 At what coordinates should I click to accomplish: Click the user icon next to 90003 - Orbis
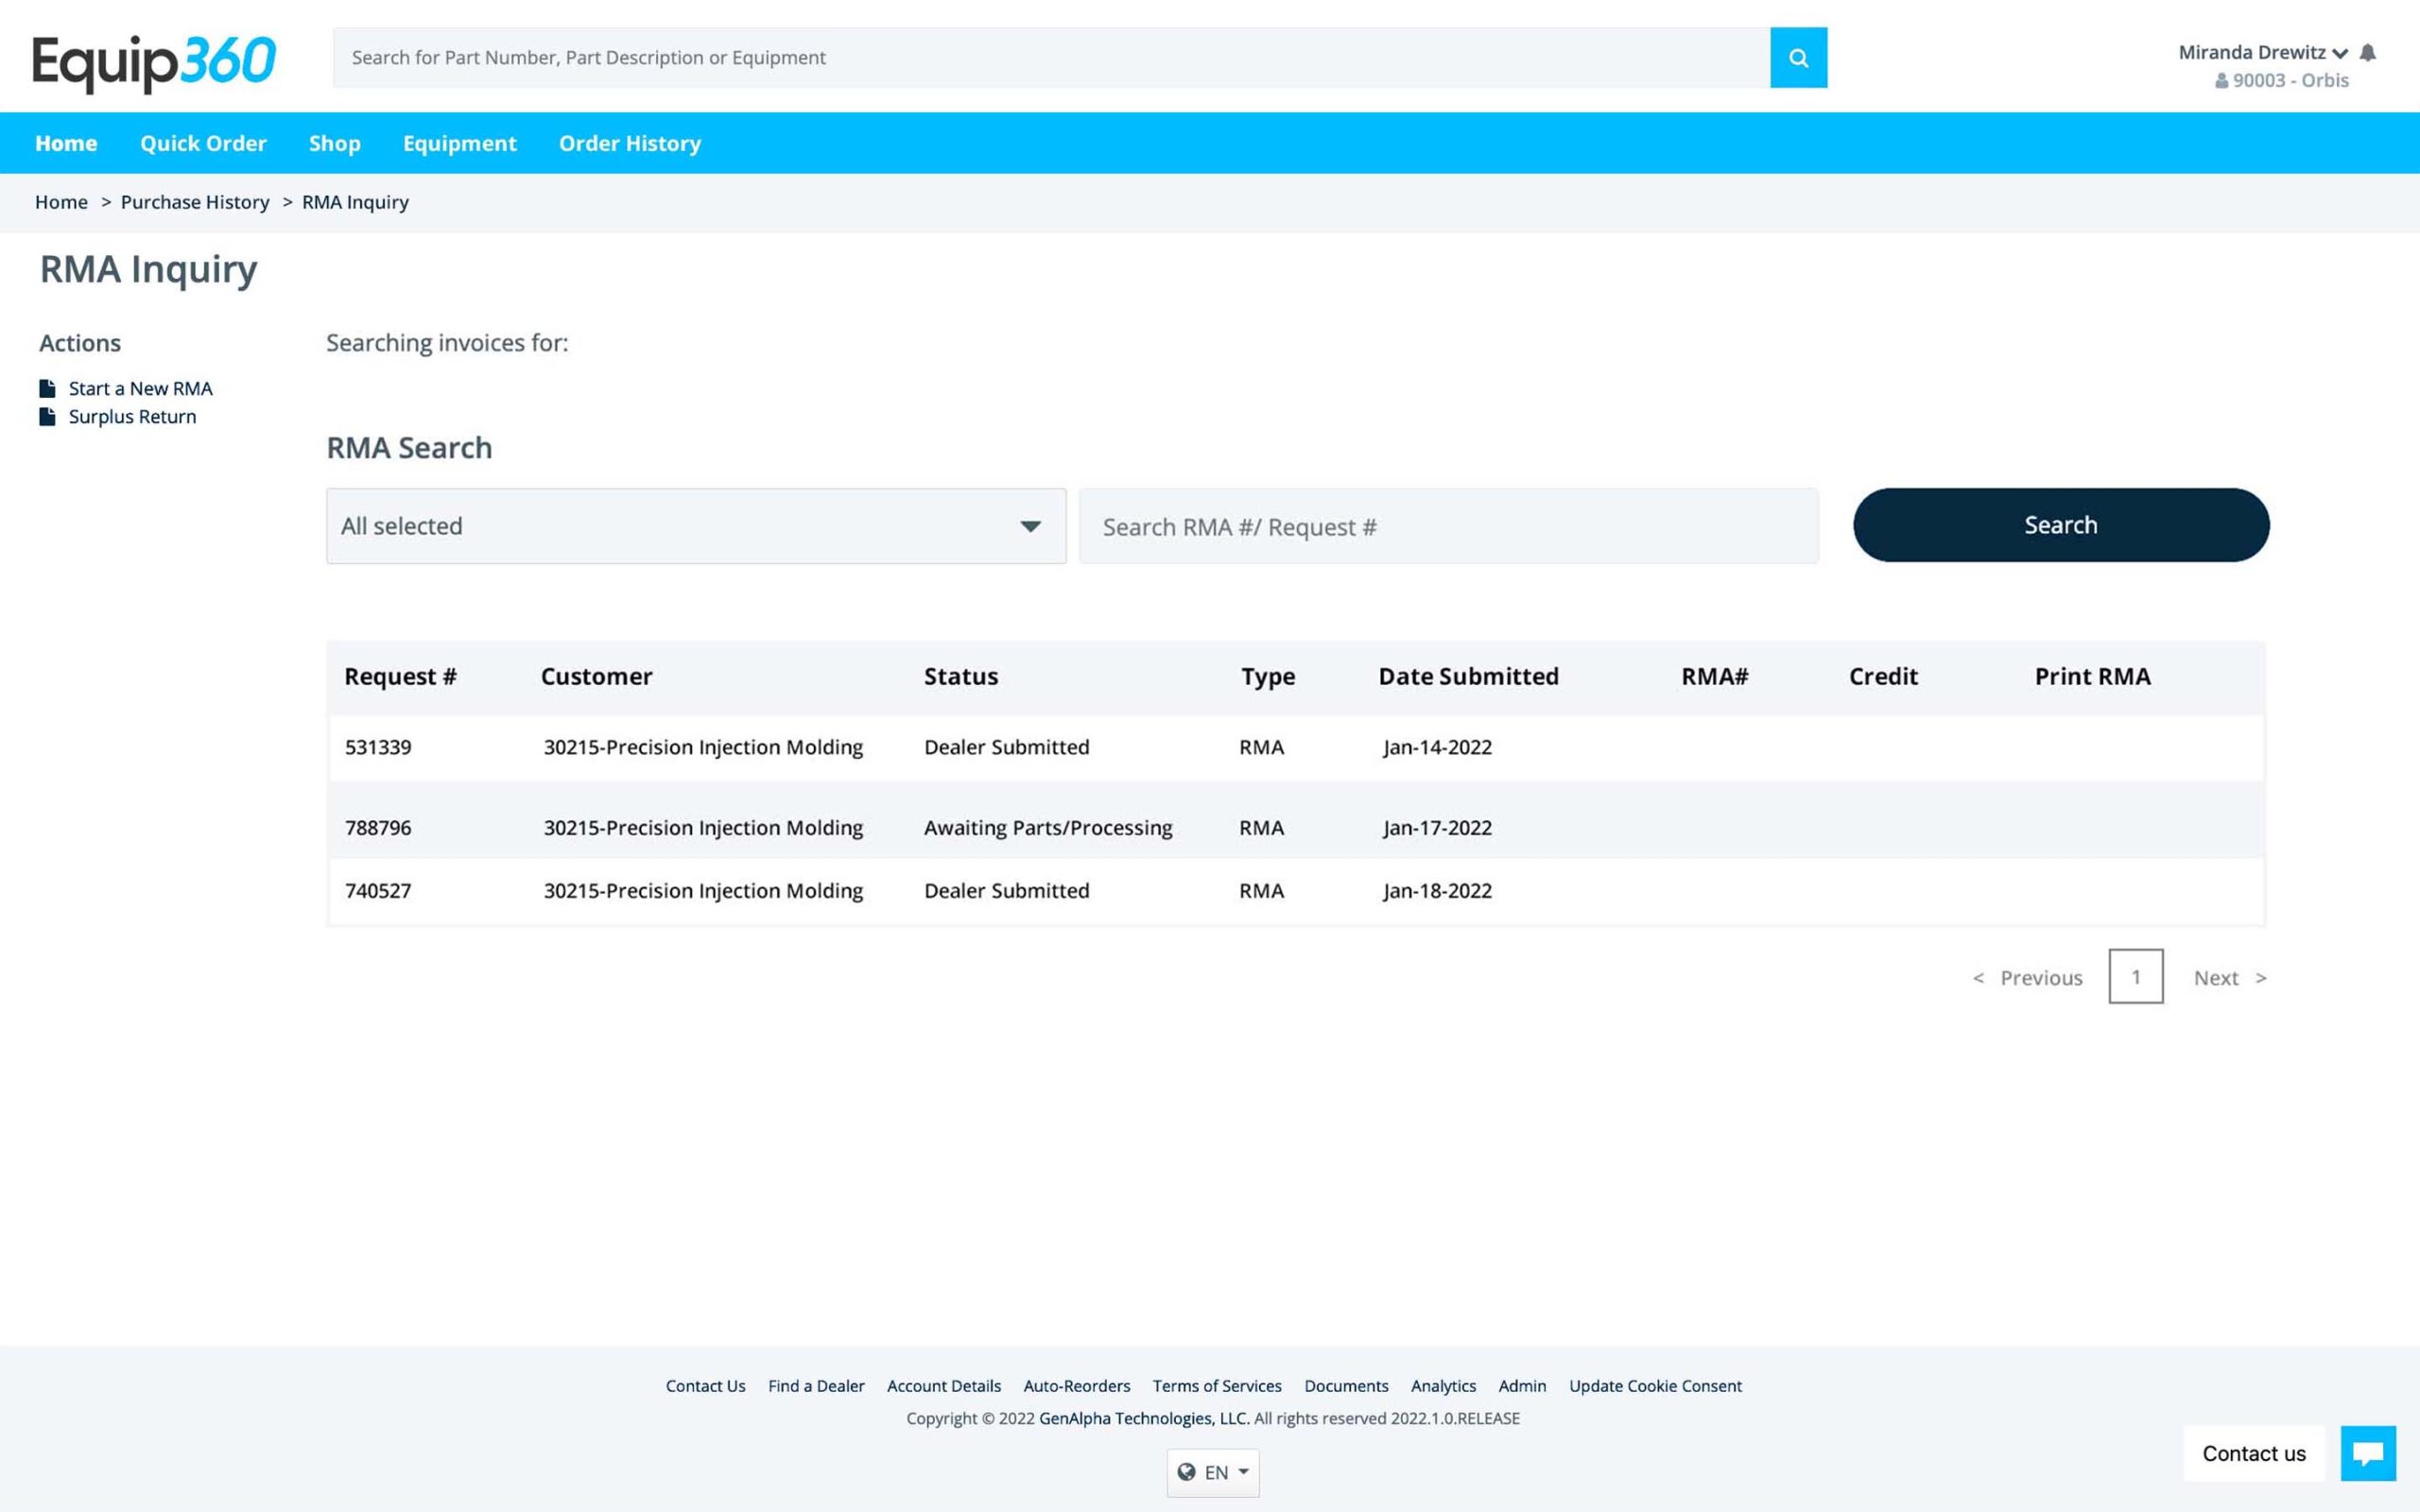pos(2221,81)
